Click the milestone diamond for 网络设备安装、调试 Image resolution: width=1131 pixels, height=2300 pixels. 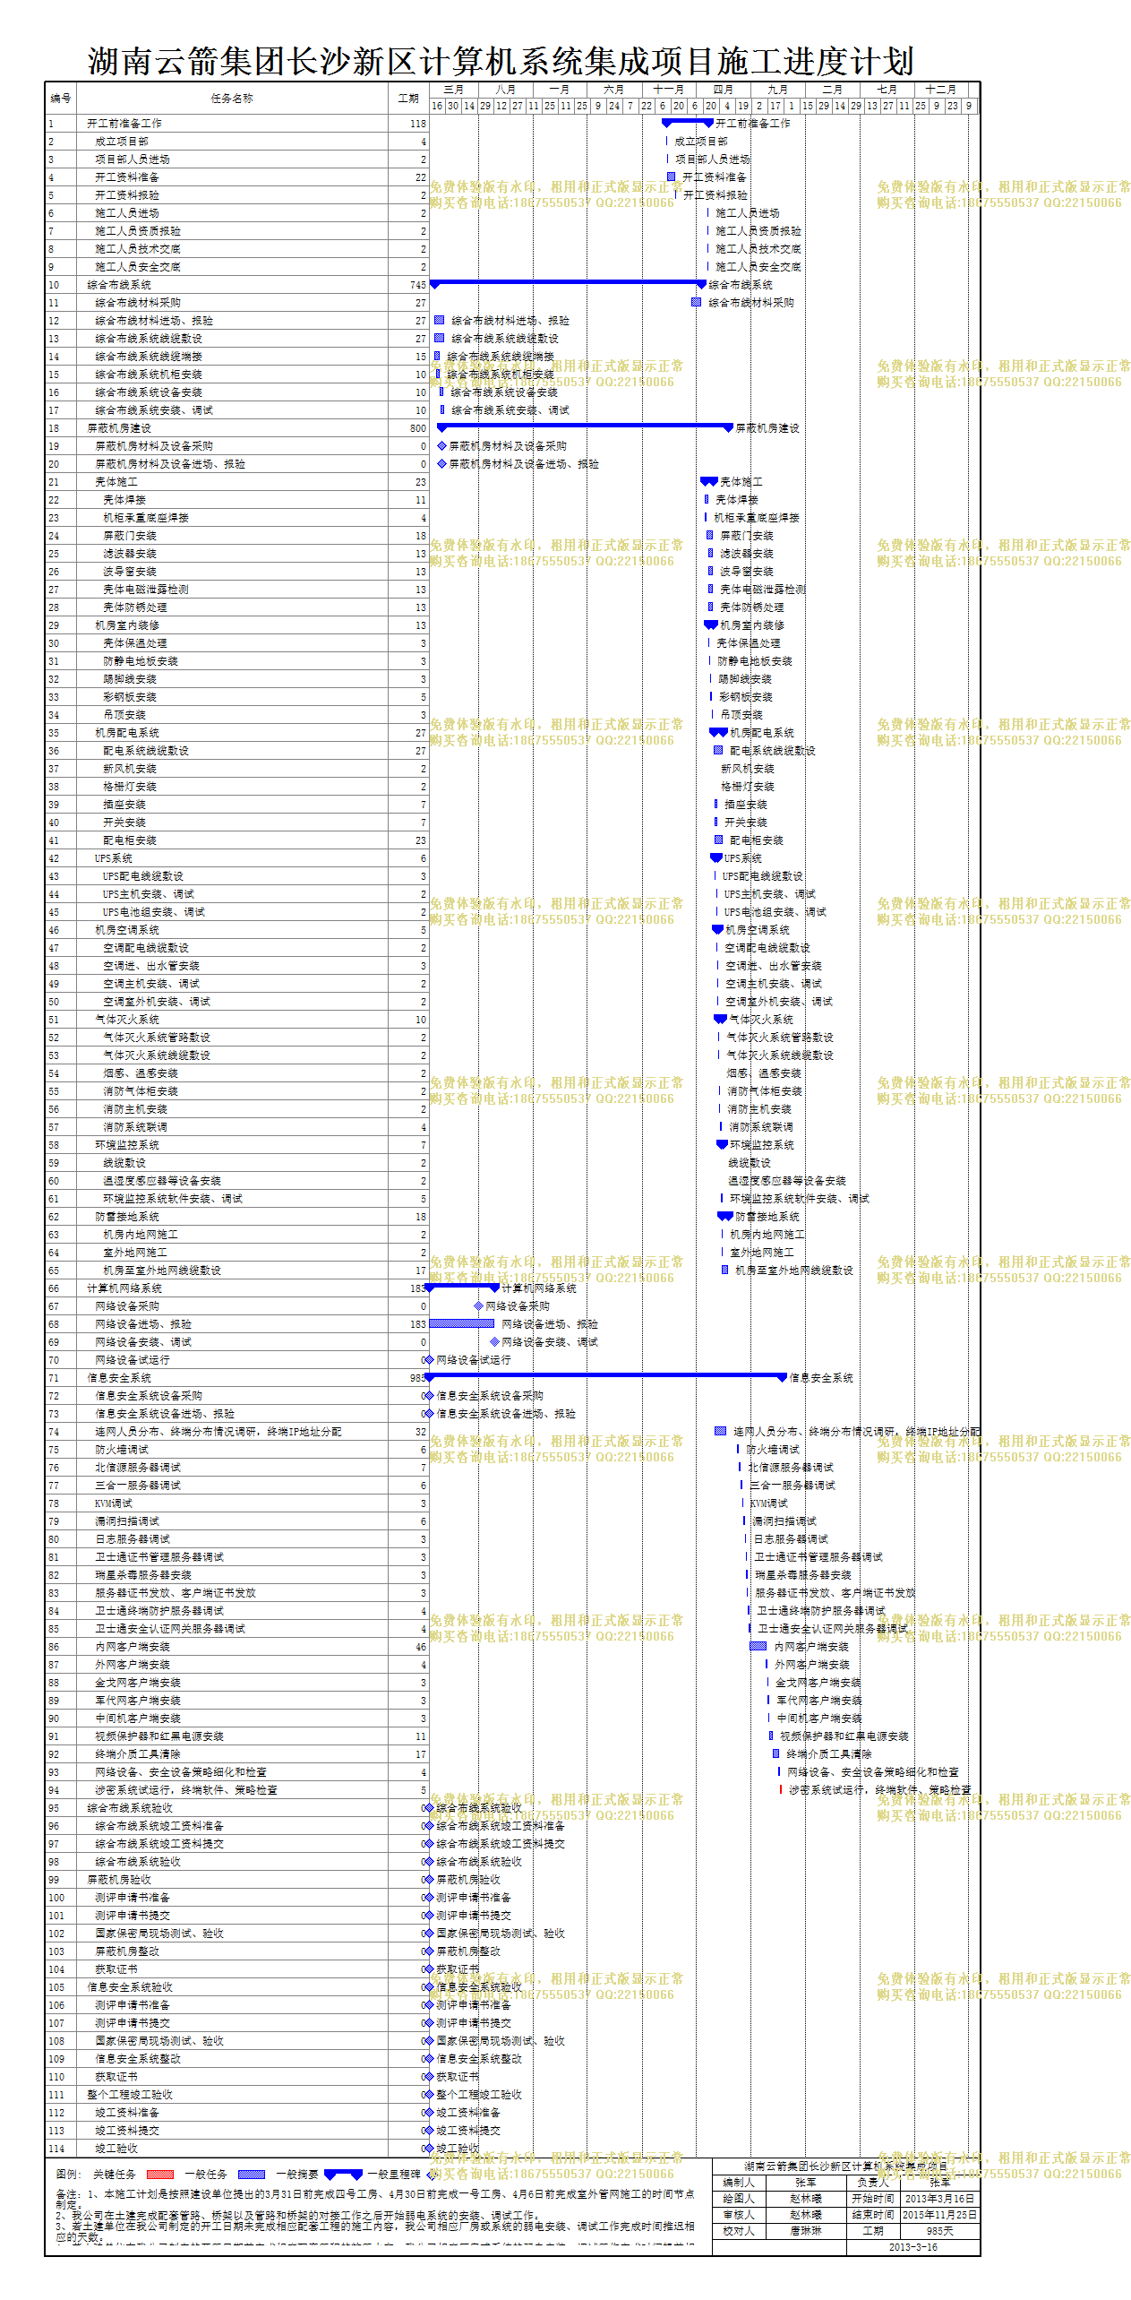[494, 1341]
